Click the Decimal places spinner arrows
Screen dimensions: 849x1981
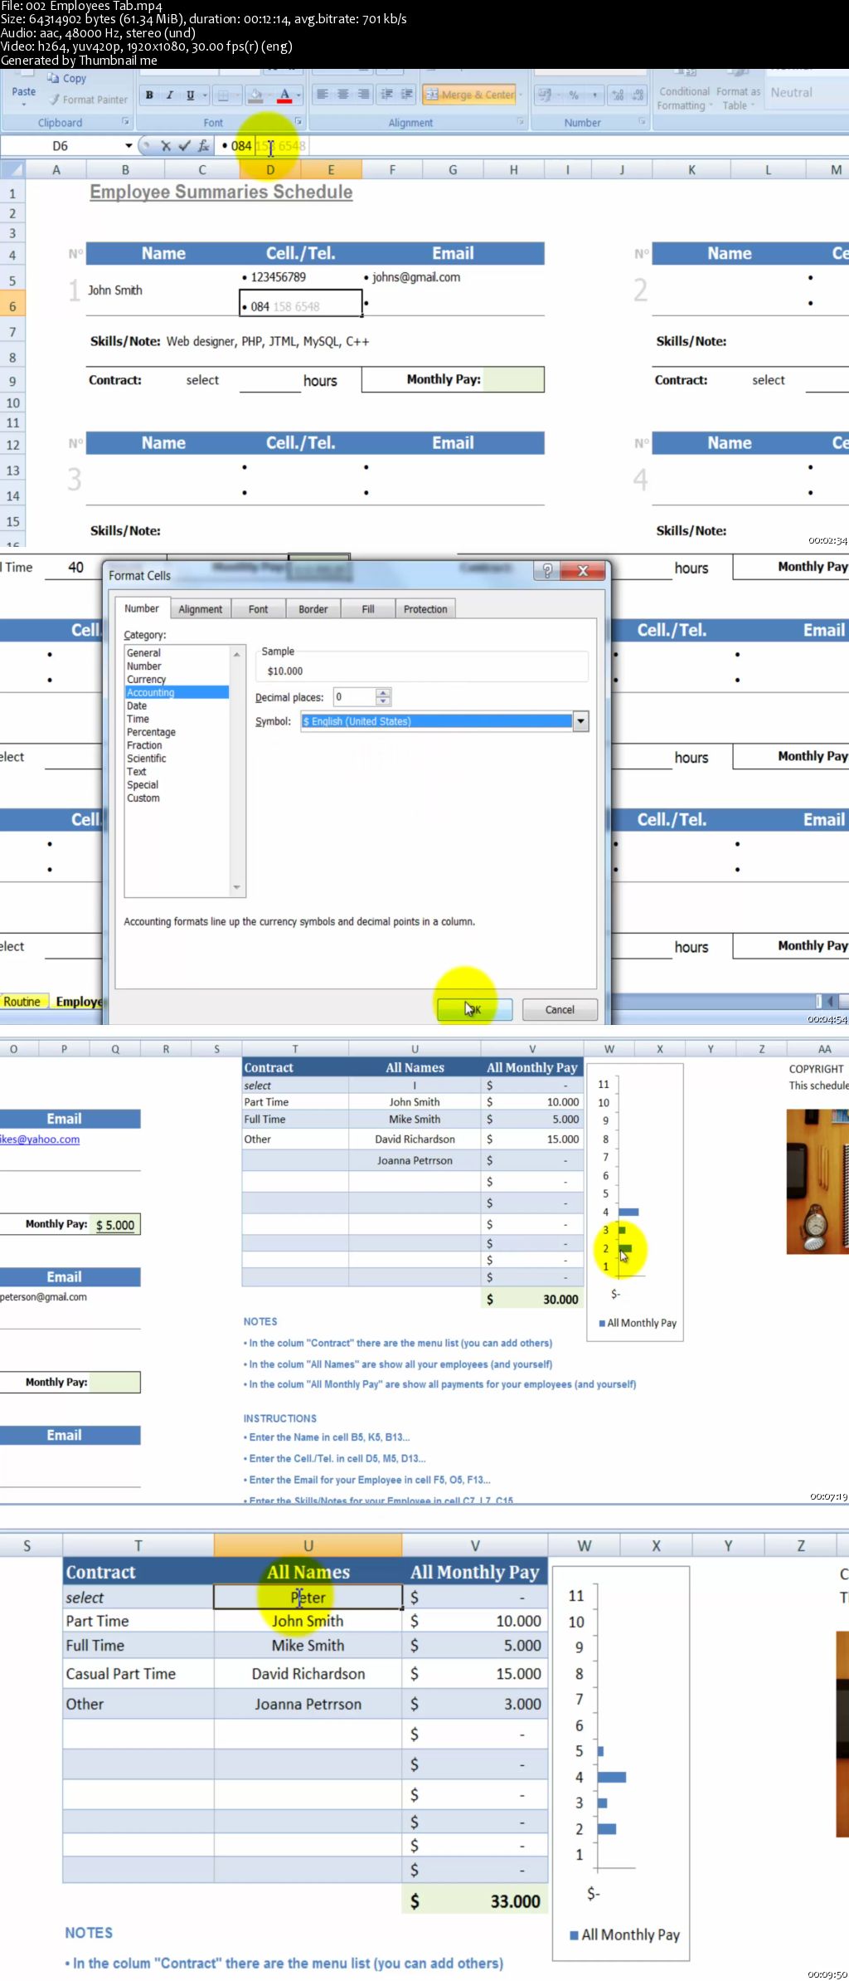383,697
